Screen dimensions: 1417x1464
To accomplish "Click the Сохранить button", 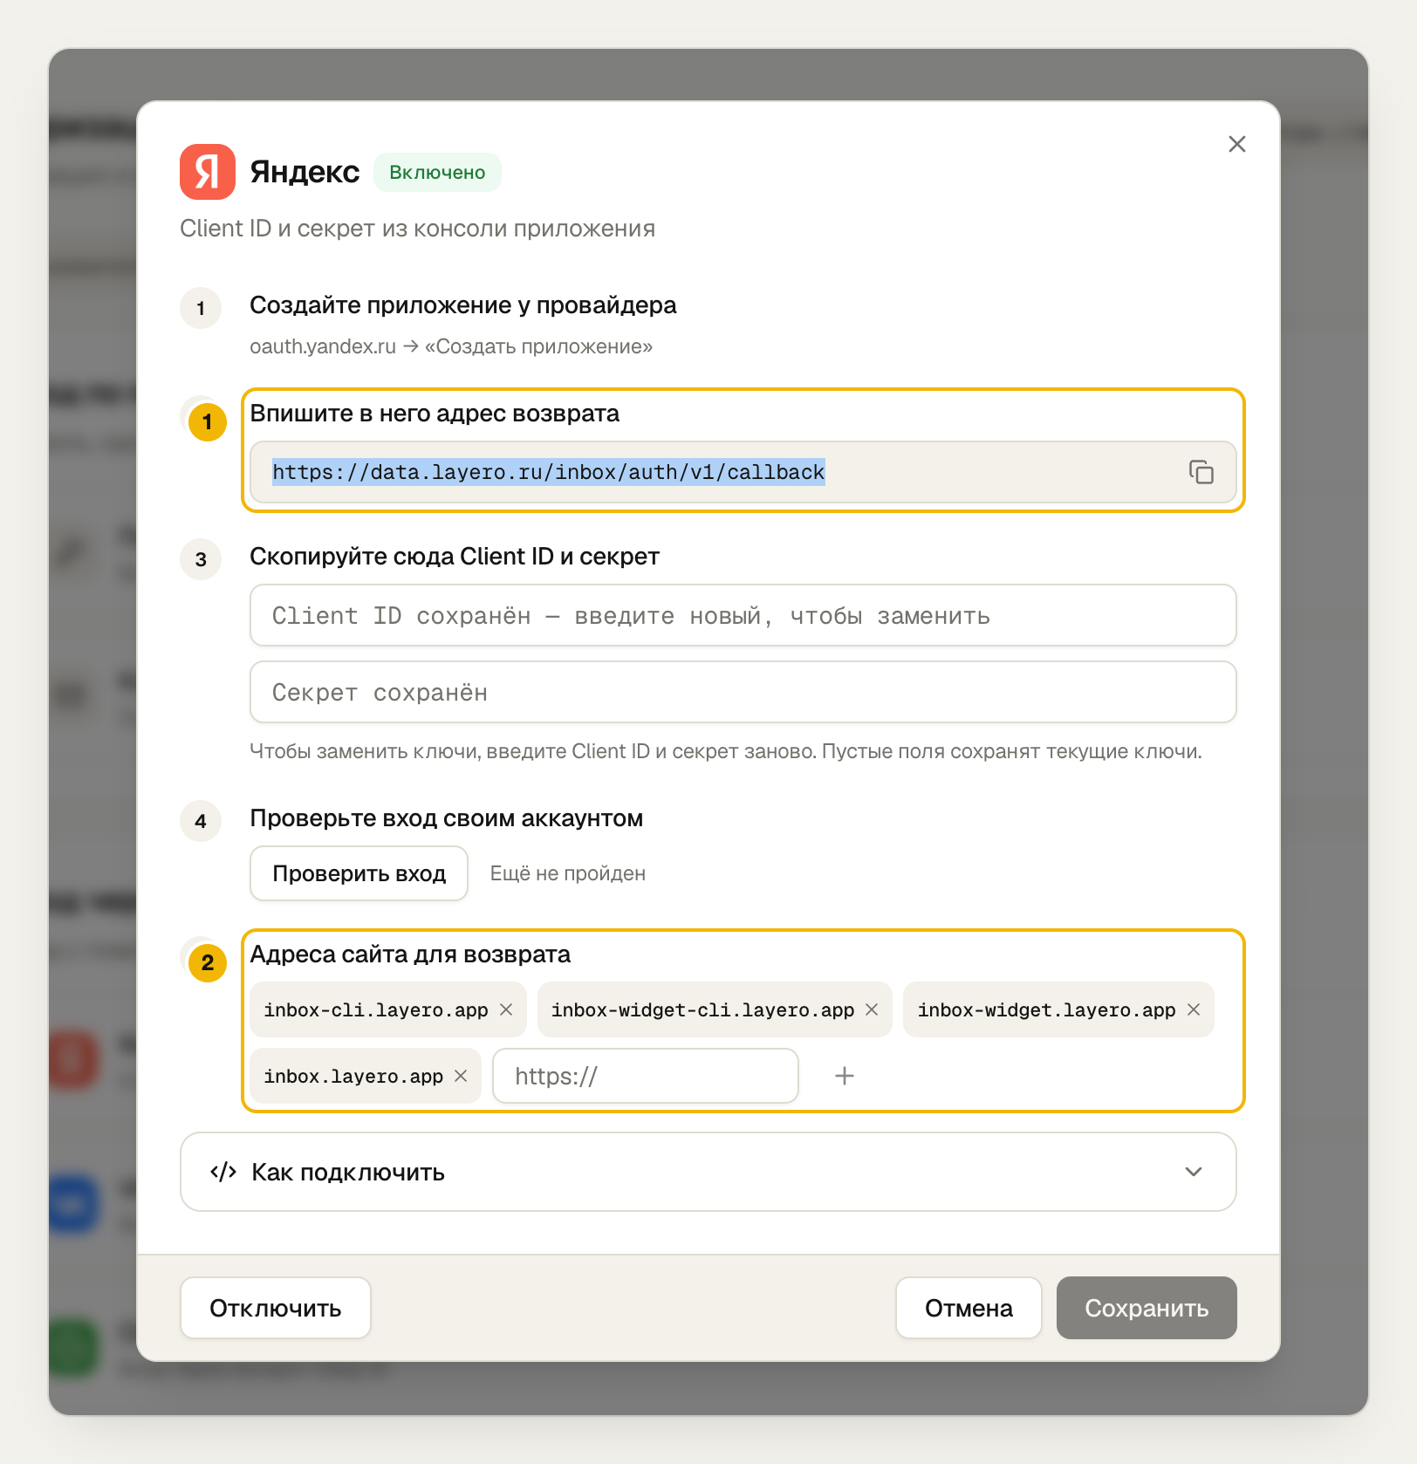I will [1147, 1308].
